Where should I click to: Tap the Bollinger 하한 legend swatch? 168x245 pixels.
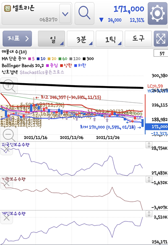(x=75, y=66)
